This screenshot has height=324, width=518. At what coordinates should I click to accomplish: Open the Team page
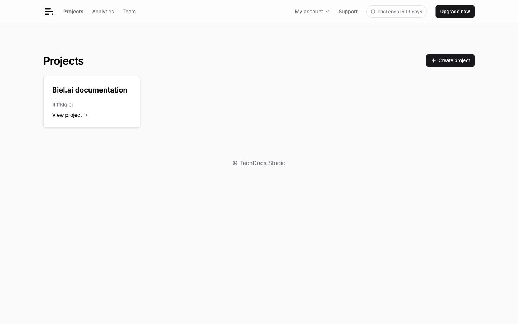[129, 12]
